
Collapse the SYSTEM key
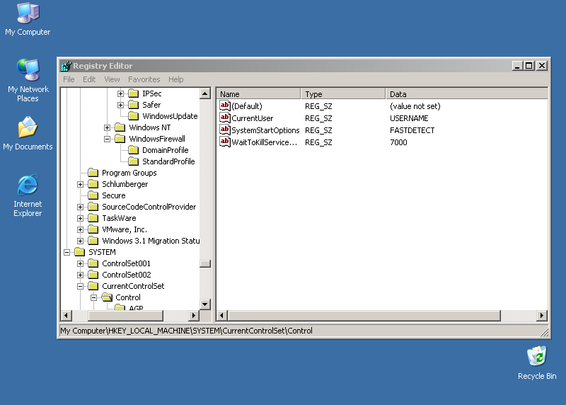(x=67, y=252)
